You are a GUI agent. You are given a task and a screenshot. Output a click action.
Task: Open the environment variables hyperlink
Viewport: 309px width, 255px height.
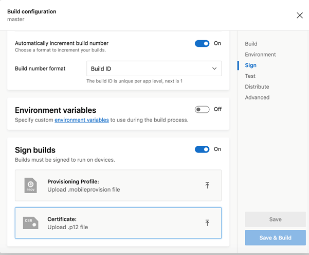[82, 120]
